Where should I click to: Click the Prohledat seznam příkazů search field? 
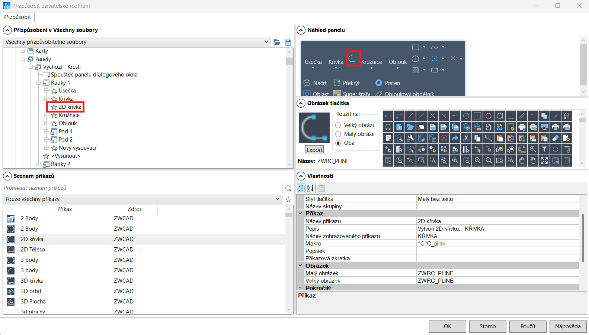[x=143, y=188]
